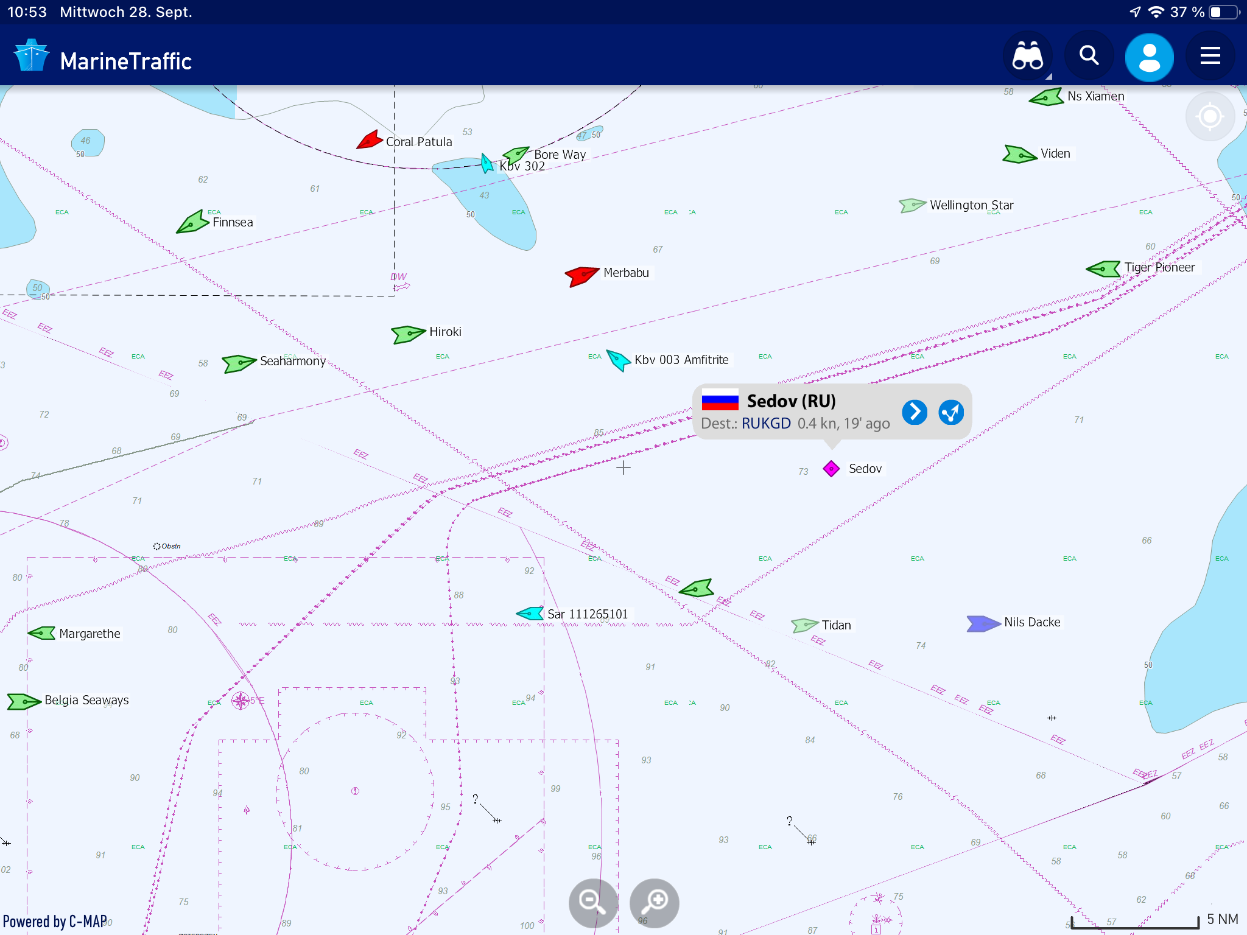1247x935 pixels.
Task: Select the Ns Xiamen vessel icon
Action: (1046, 97)
